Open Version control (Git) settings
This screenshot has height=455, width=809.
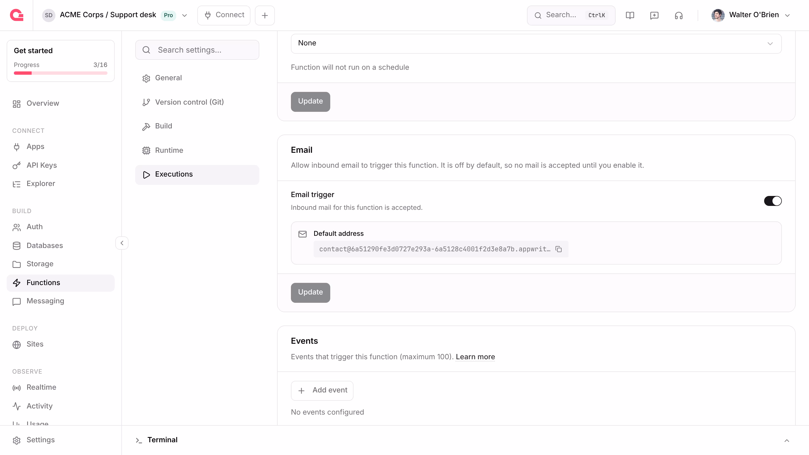(197, 102)
